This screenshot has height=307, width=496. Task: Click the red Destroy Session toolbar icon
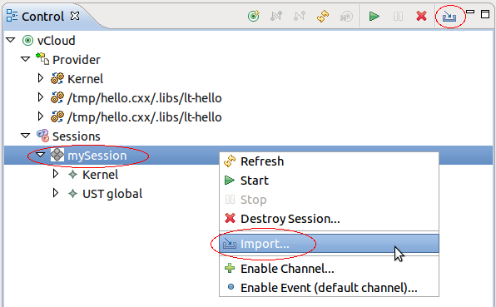click(x=421, y=16)
